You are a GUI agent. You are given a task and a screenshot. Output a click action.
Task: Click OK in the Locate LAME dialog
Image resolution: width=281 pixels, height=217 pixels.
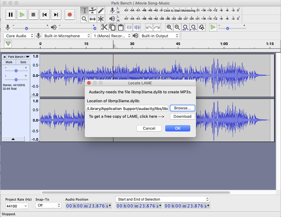[178, 128]
